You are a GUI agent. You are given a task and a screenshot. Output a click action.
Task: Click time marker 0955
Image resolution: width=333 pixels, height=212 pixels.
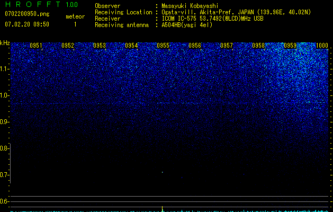[163, 46]
